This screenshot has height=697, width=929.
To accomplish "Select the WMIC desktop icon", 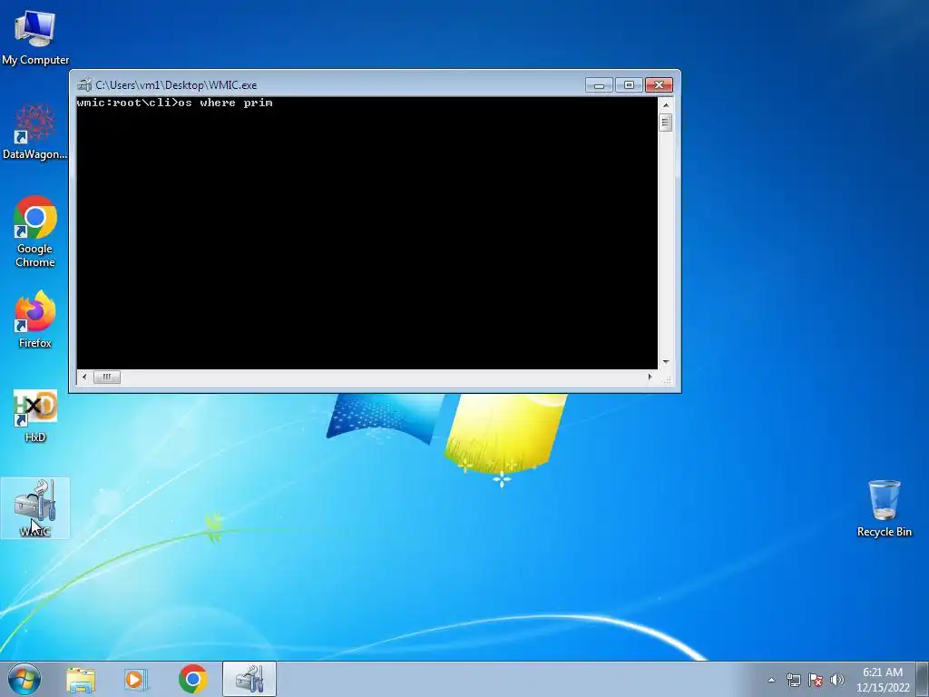I will [x=35, y=508].
